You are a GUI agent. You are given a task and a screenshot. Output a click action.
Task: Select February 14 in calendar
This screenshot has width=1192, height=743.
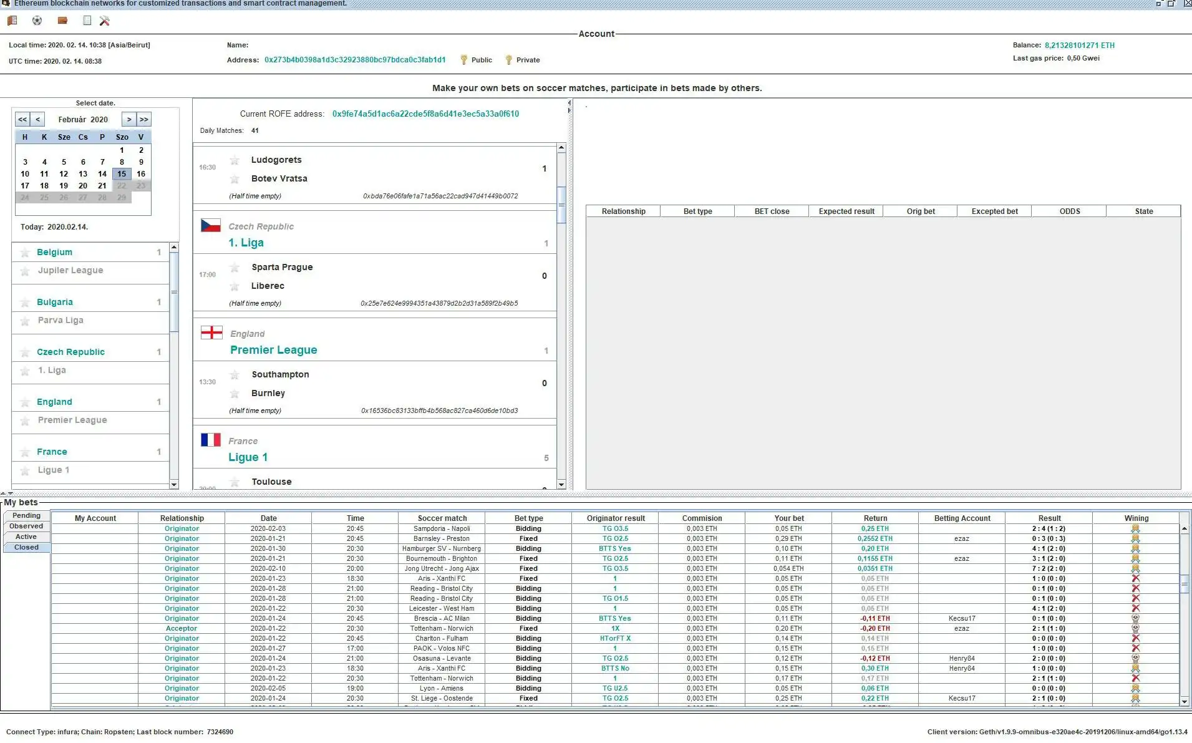[102, 174]
